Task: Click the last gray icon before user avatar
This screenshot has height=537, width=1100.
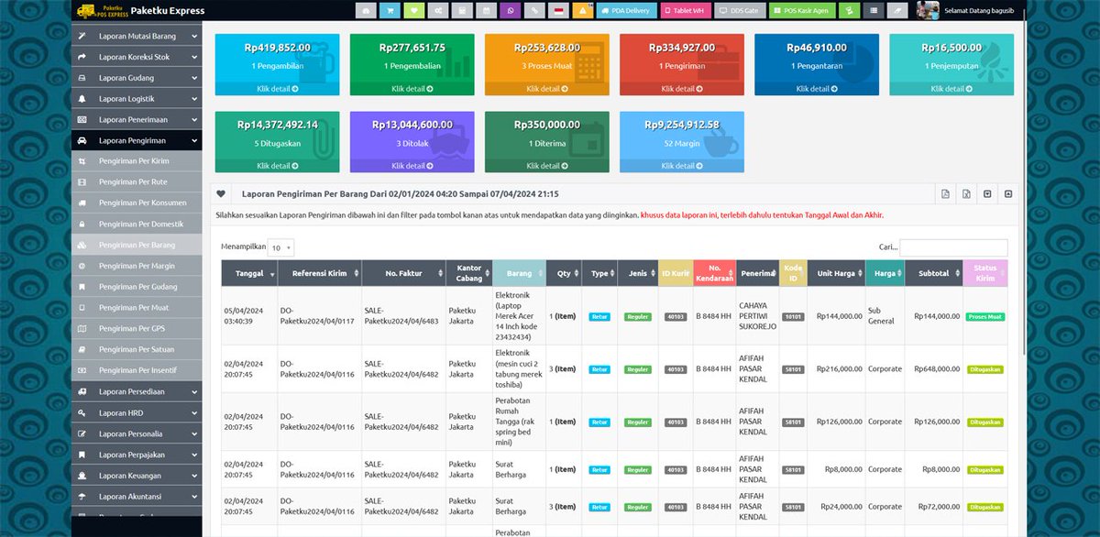Action: point(899,10)
